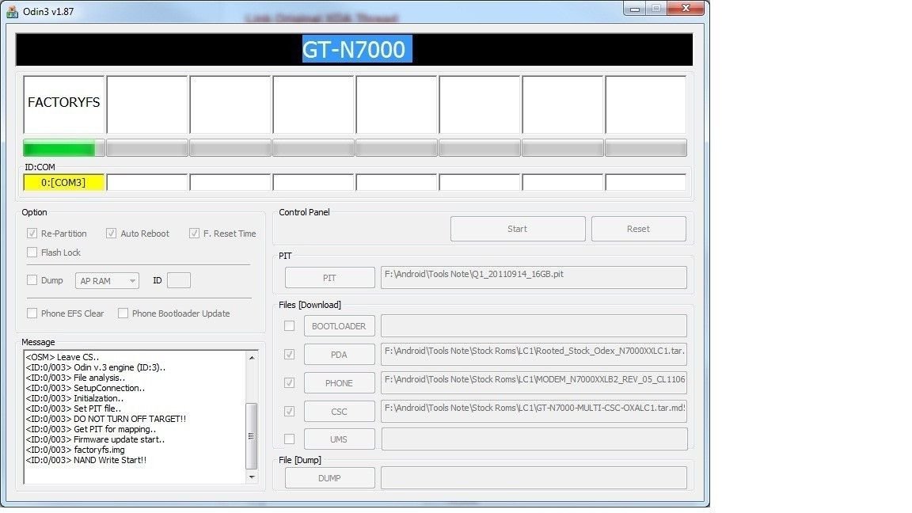This screenshot has width=912, height=513.
Task: Click the Message log scrollbar thumb
Action: point(252,436)
